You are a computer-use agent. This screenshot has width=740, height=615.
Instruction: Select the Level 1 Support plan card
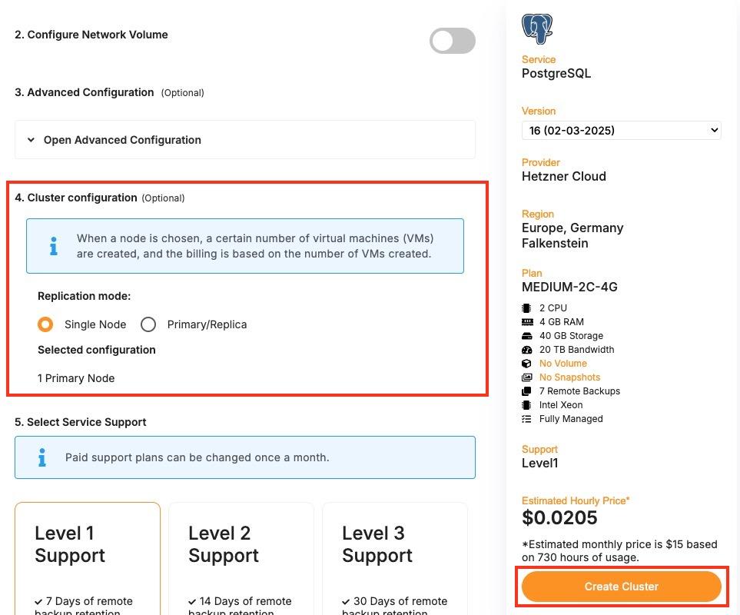[x=88, y=557]
